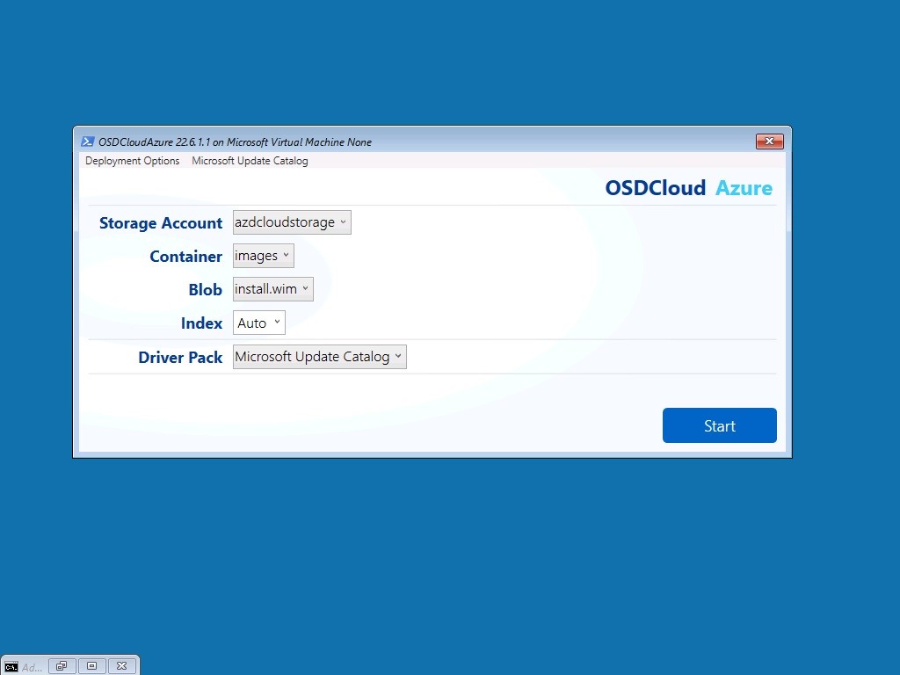Screen dimensions: 900x675
Task: Click the command prompt icon of the minimized window
Action: click(11, 666)
